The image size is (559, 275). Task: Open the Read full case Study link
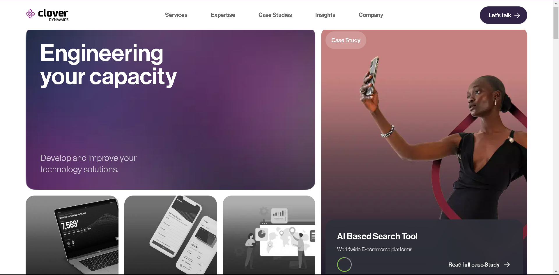[479, 265]
